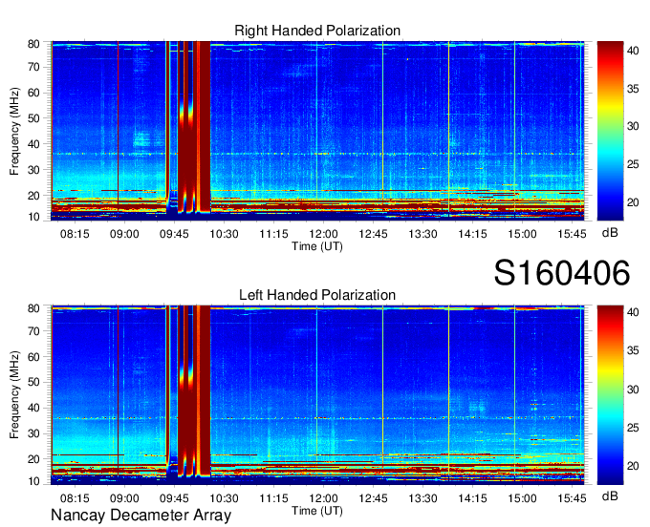Click the "dB" label of Left Handed color bar
The height and width of the screenshot is (527, 650).
(x=610, y=495)
